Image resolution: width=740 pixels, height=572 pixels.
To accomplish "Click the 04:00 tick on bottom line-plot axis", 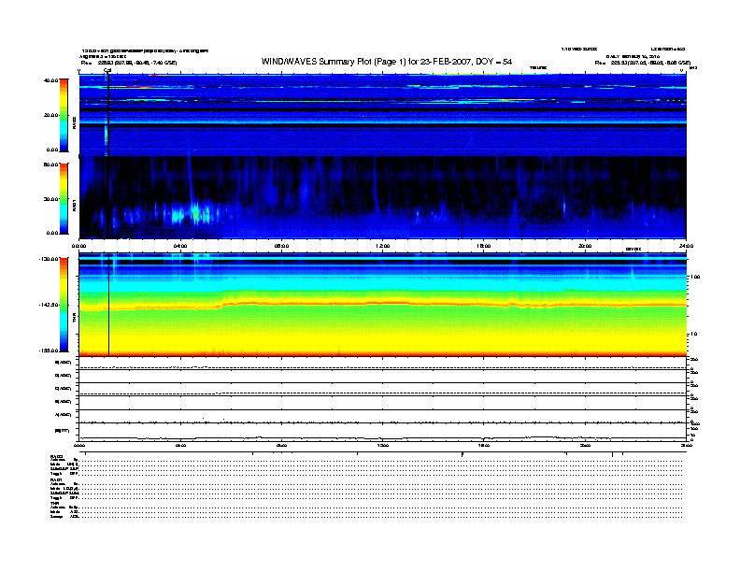I will (x=180, y=445).
